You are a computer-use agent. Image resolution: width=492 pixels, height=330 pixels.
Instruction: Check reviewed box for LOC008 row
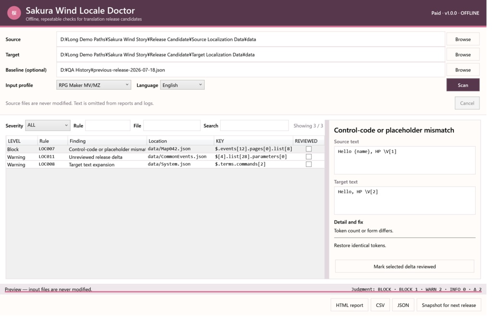pyautogui.click(x=309, y=164)
